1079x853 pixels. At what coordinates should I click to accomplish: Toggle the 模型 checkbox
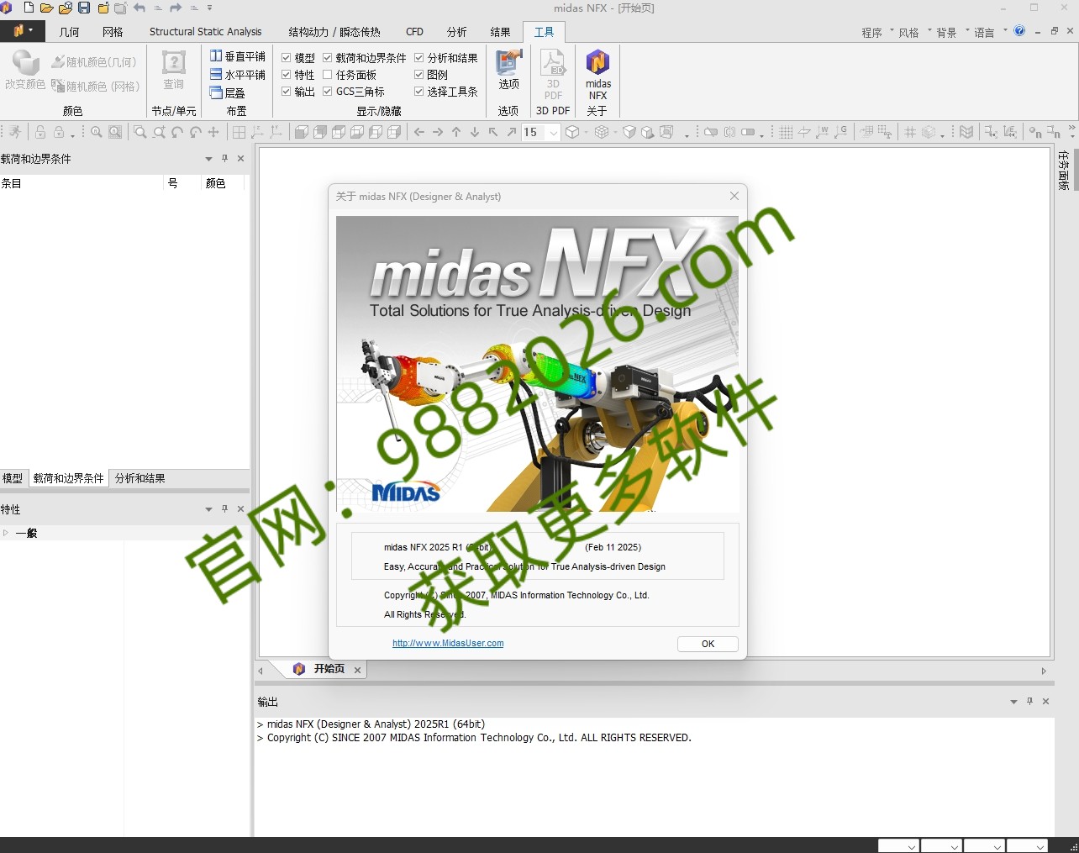pyautogui.click(x=286, y=57)
